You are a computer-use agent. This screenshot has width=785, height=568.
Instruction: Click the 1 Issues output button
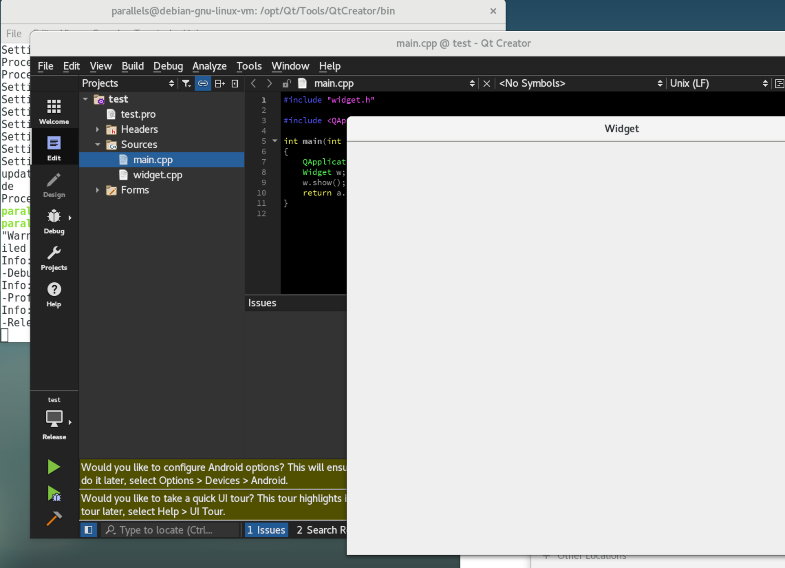click(266, 530)
